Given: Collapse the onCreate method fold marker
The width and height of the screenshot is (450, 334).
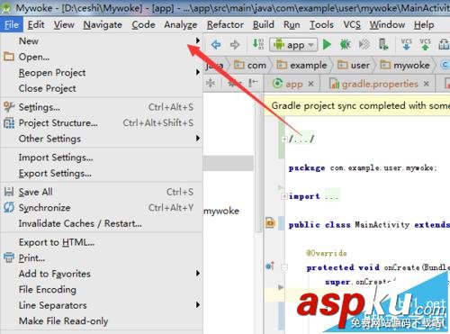Looking at the screenshot, I should [284, 267].
